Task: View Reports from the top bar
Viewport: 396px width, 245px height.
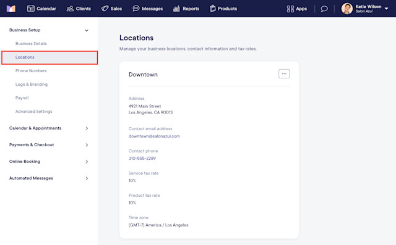Action: 186,9
